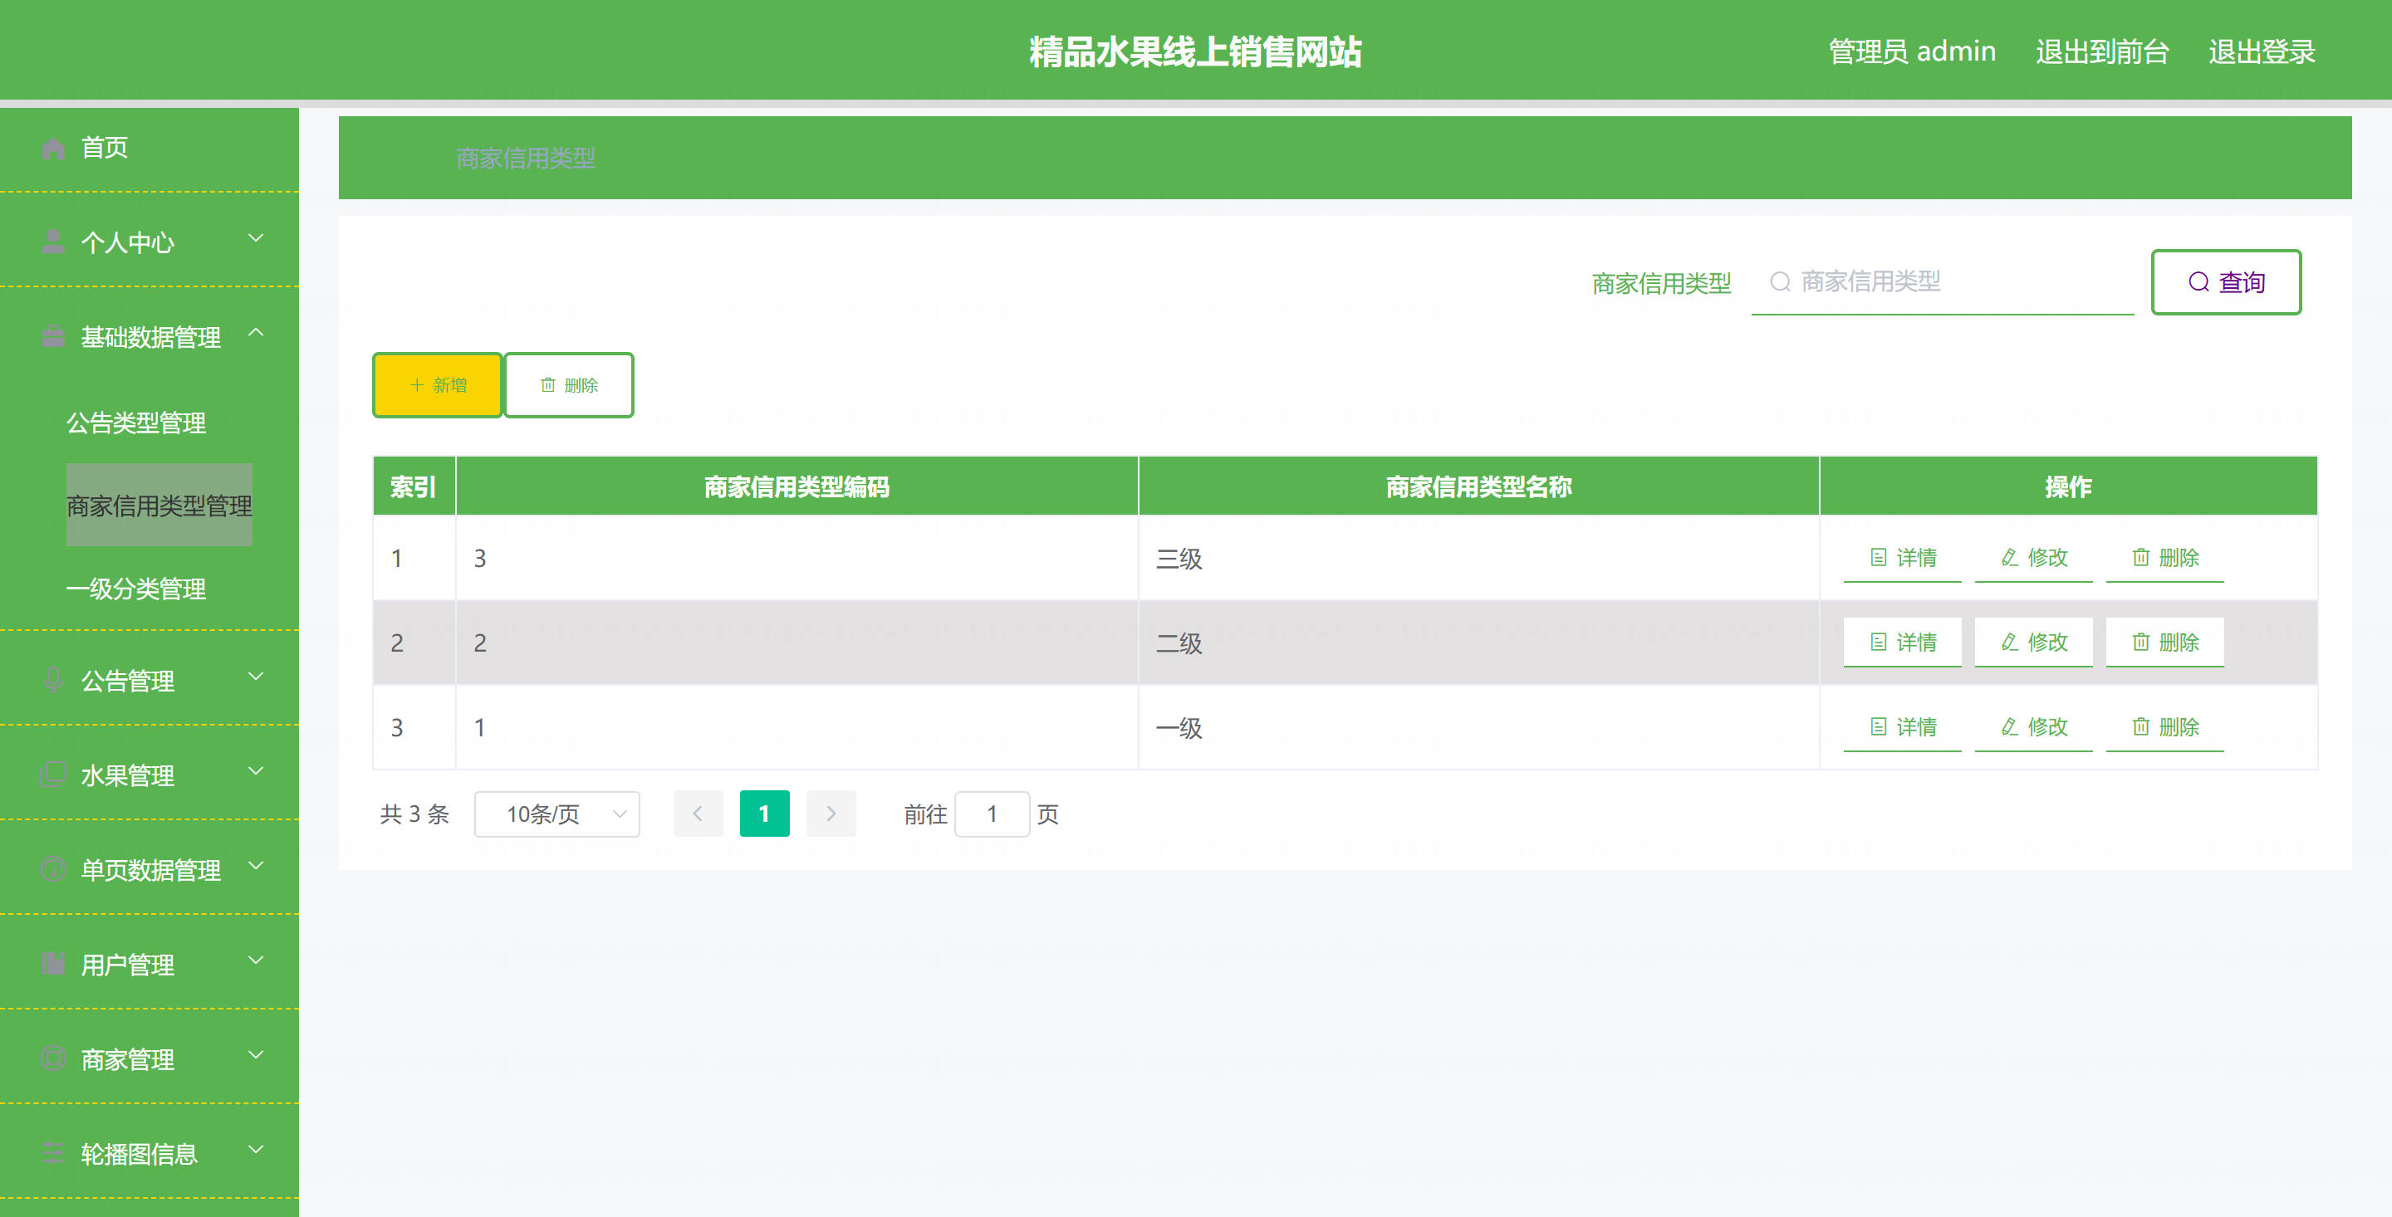The width and height of the screenshot is (2392, 1217).
Task: Click 退出到前台 link in header
Action: pos(2102,51)
